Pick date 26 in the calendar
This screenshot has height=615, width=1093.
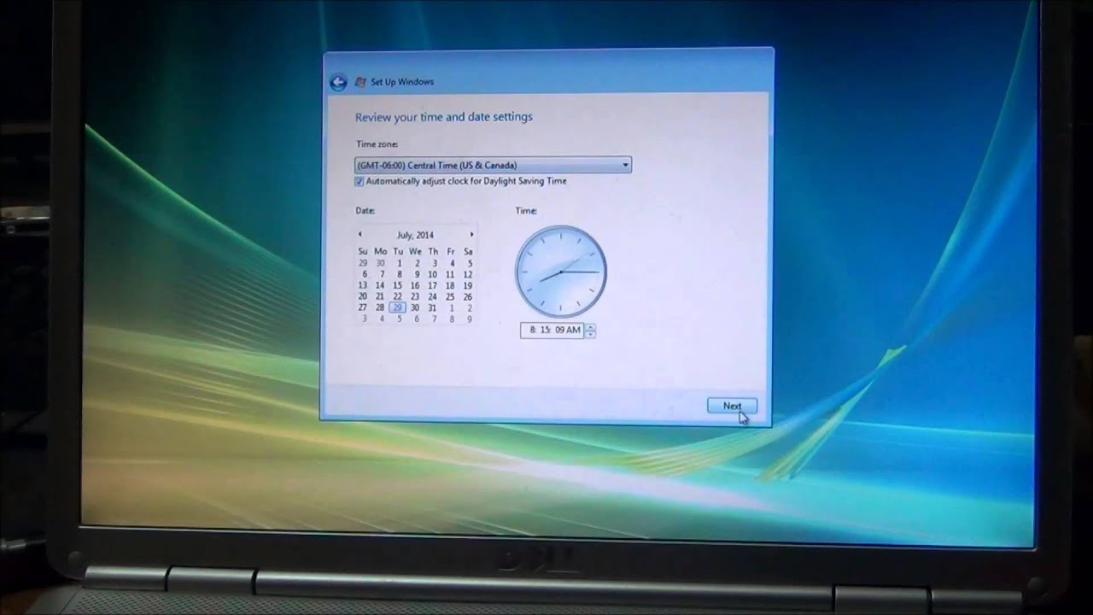pos(468,296)
